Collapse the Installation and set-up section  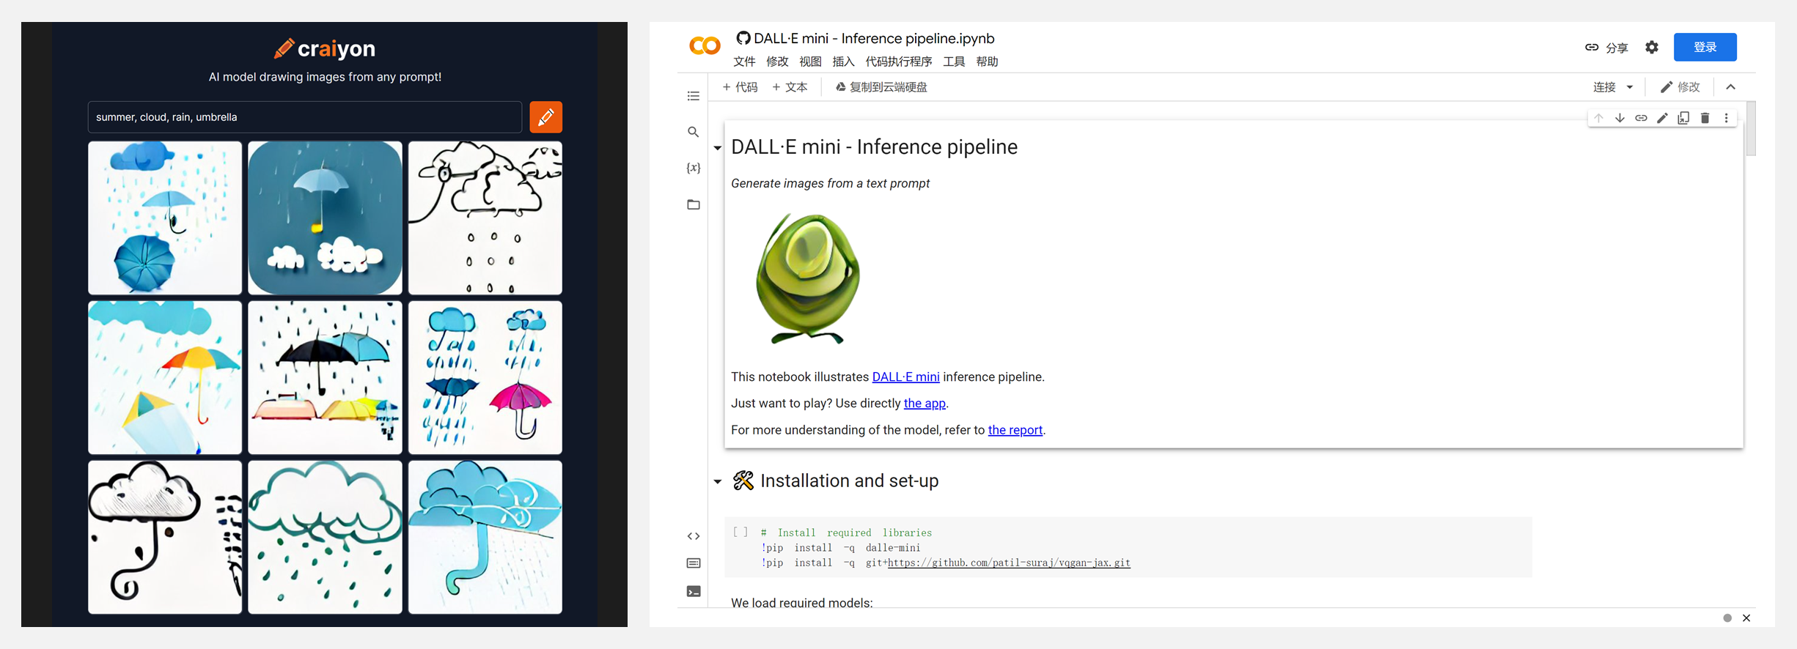coord(718,482)
